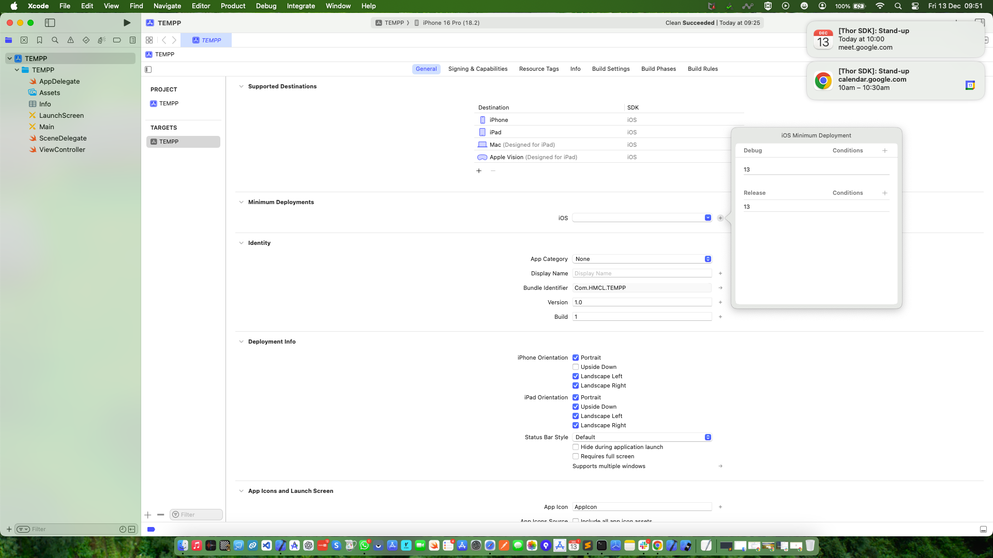Add iOS deployment condition plus button
Screen dimensions: 993x558
coord(720,218)
